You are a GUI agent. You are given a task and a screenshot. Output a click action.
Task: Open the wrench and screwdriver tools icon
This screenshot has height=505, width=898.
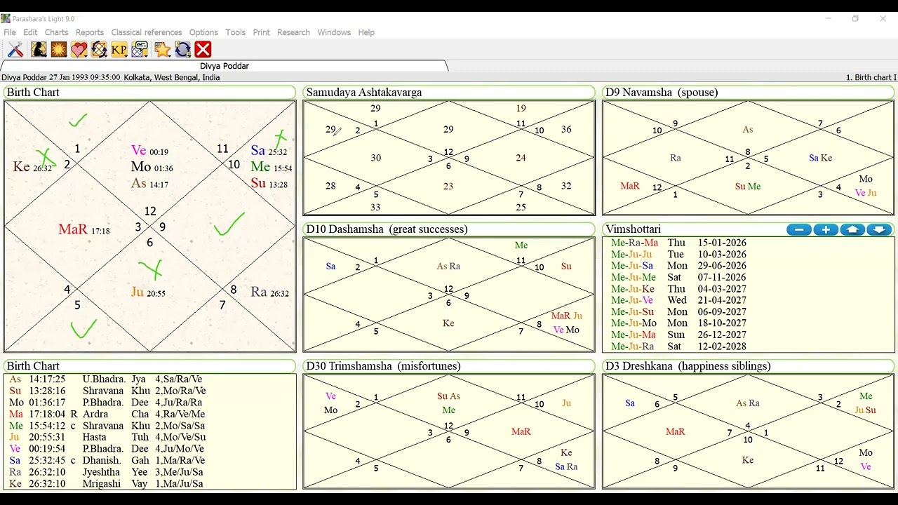pos(15,49)
